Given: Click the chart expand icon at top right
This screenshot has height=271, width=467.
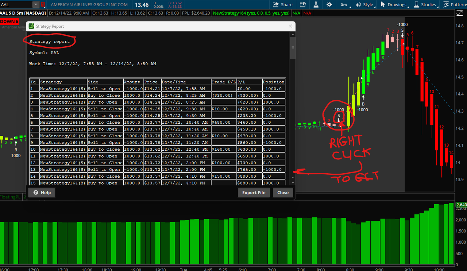Looking at the screenshot, I should [x=459, y=12].
